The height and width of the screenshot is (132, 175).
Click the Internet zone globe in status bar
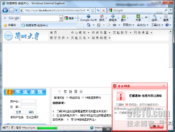pyautogui.click(x=92, y=128)
